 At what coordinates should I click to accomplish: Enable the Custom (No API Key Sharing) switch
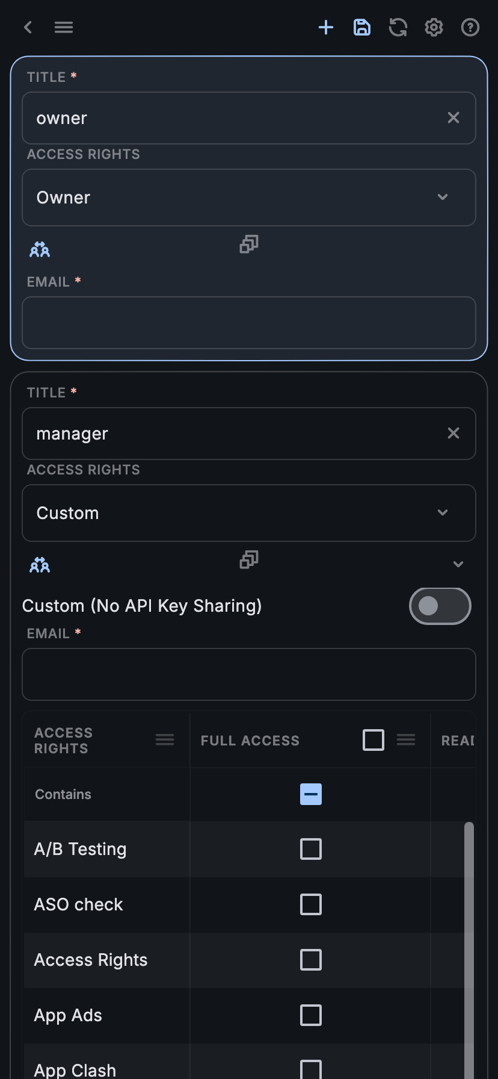[x=440, y=606]
